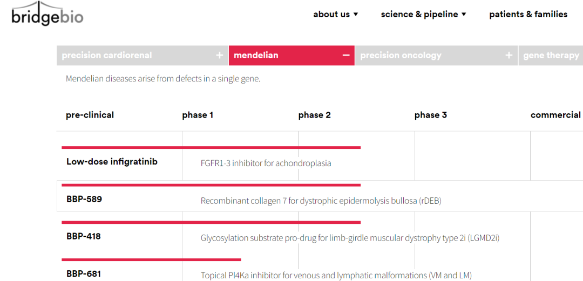Select the mendelian tab
The height and width of the screenshot is (281, 583).
[x=291, y=56]
